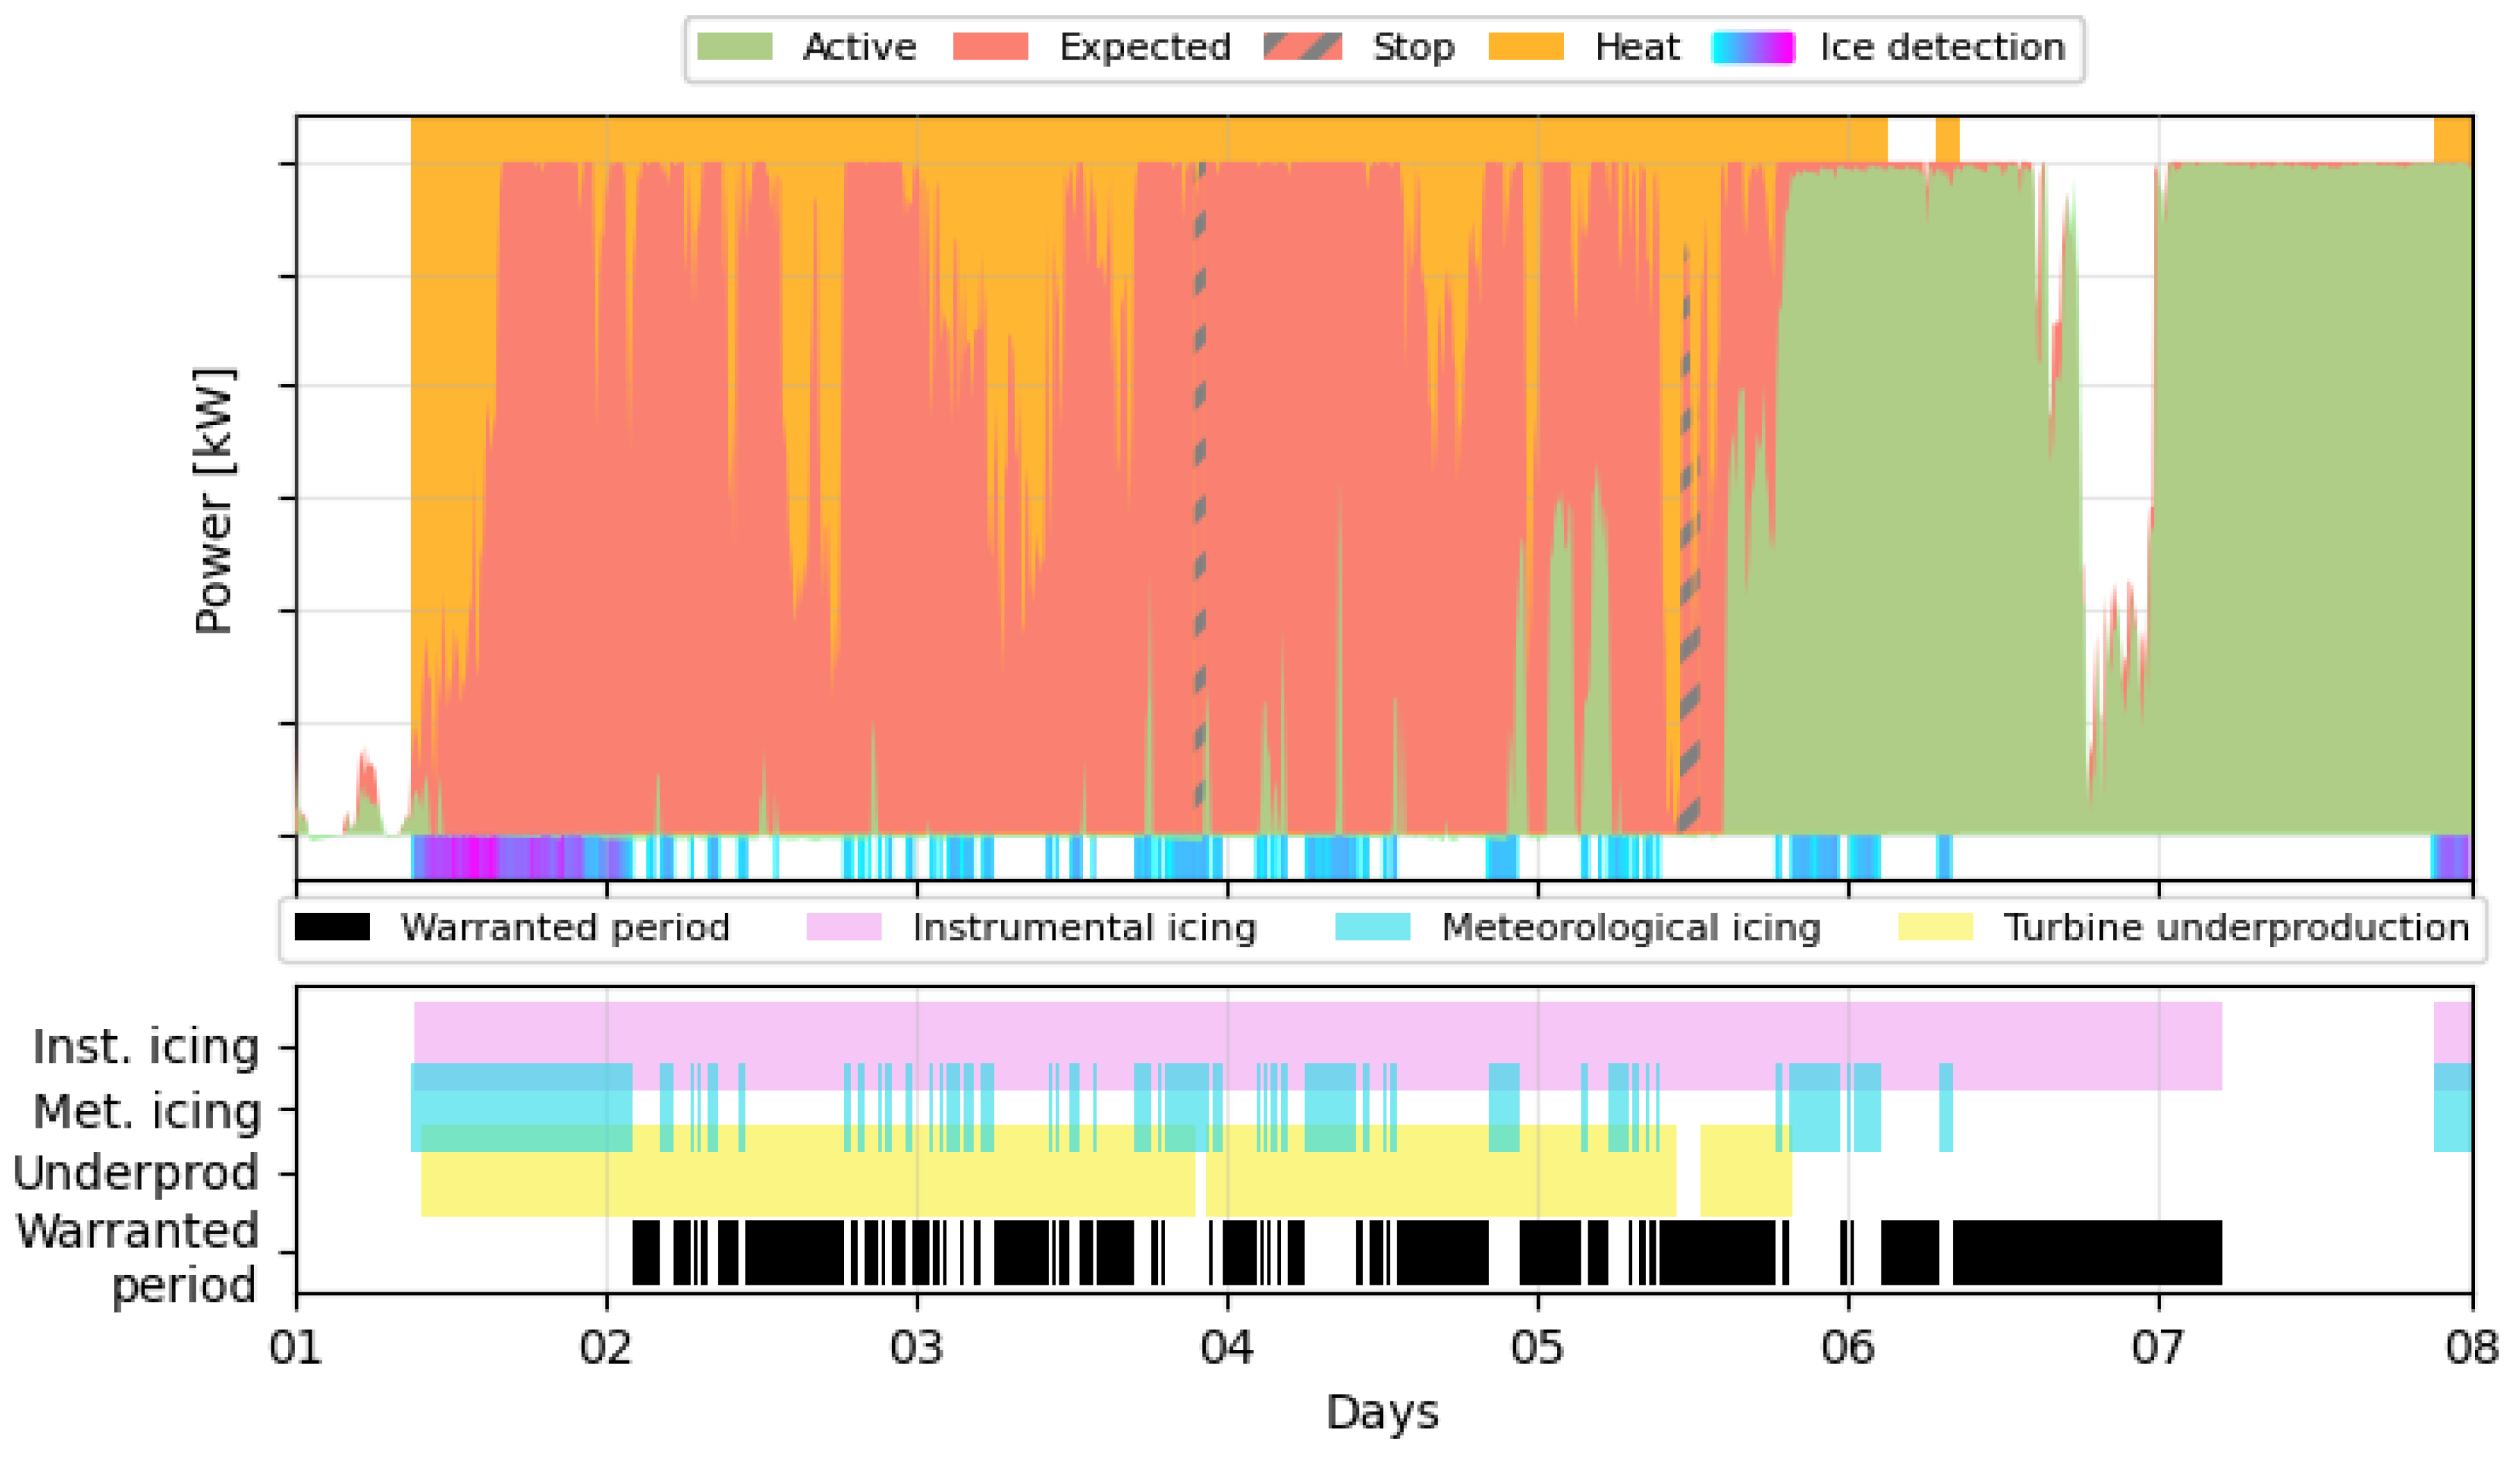Screen dimensions: 2520x1468
Task: Click the '04' day tick label
Action: click(x=1227, y=1348)
